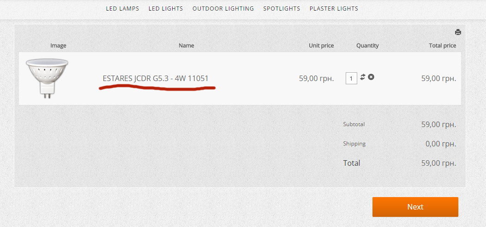Screen dimensions: 486x227
Task: Remove the ESTARES lamp from the cart
Action: click(371, 77)
